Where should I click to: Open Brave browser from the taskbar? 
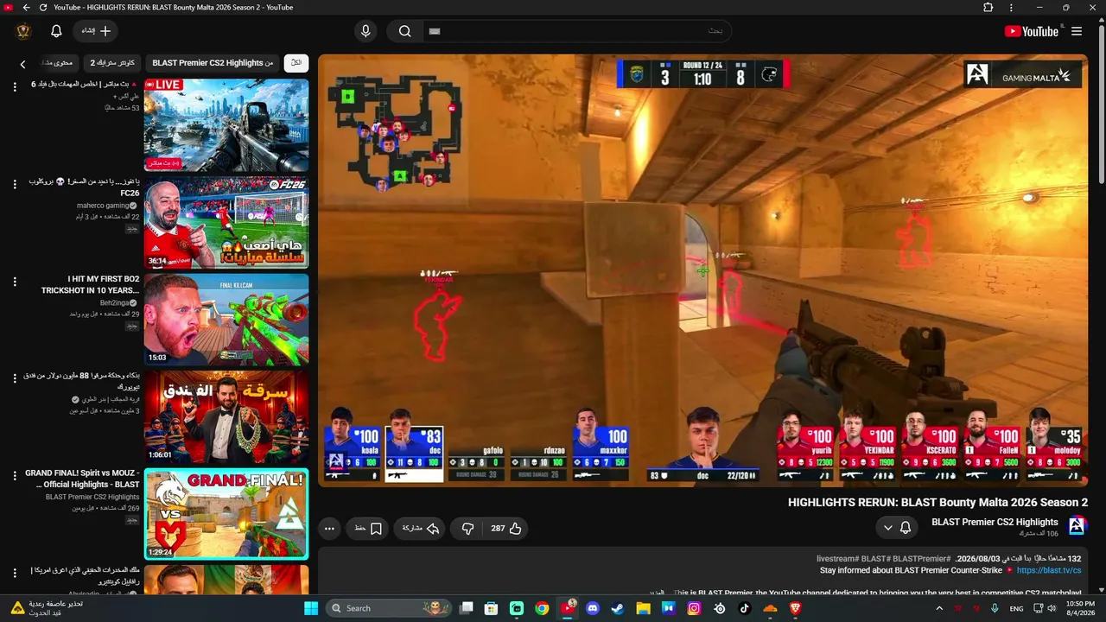pyautogui.click(x=795, y=608)
